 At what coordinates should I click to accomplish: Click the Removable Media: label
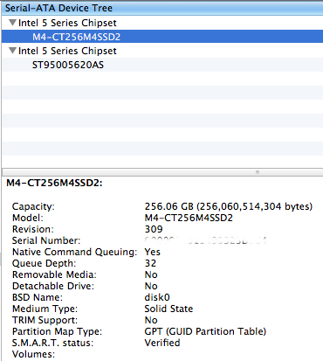54,274
